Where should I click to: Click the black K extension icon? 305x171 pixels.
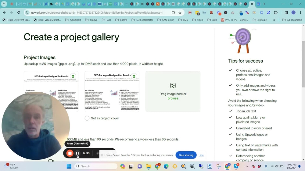click(226, 12)
